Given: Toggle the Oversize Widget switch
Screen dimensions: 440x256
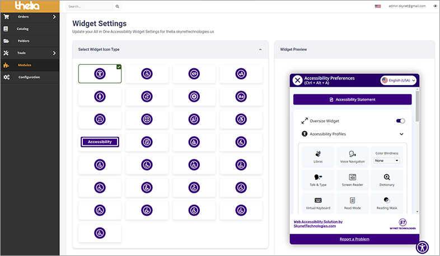Looking at the screenshot, I should click(x=400, y=121).
